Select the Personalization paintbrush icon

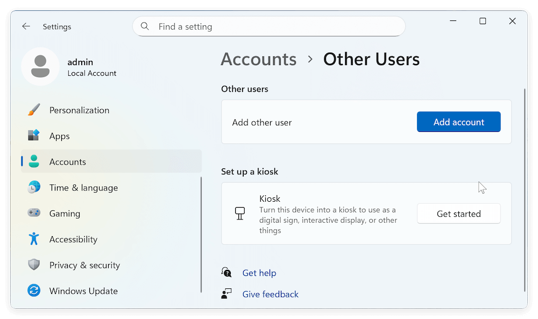[x=34, y=110]
